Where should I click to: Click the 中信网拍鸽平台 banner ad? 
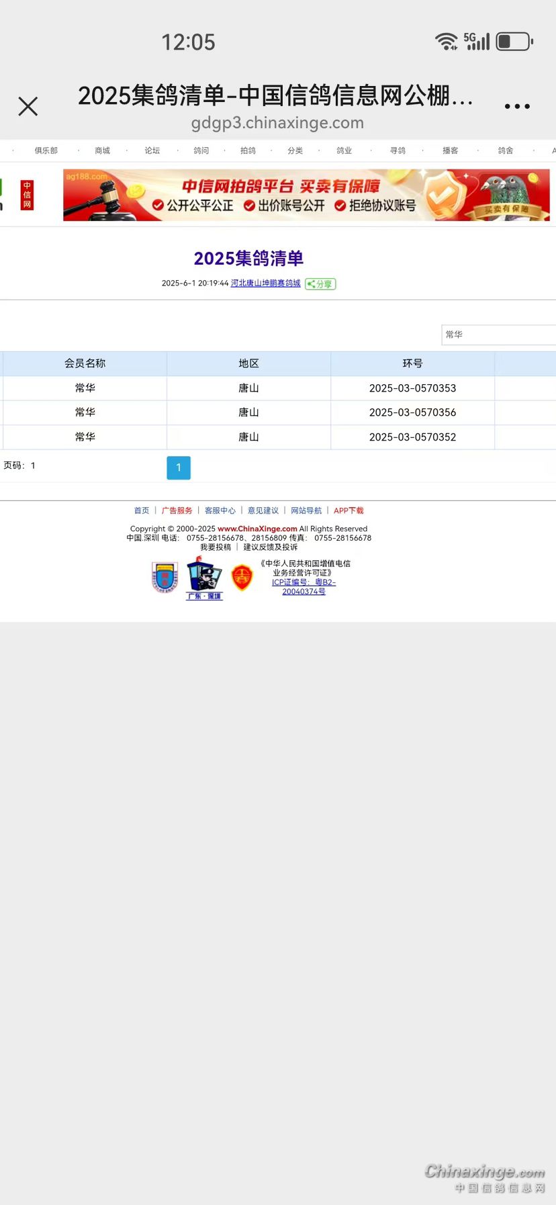(x=306, y=195)
